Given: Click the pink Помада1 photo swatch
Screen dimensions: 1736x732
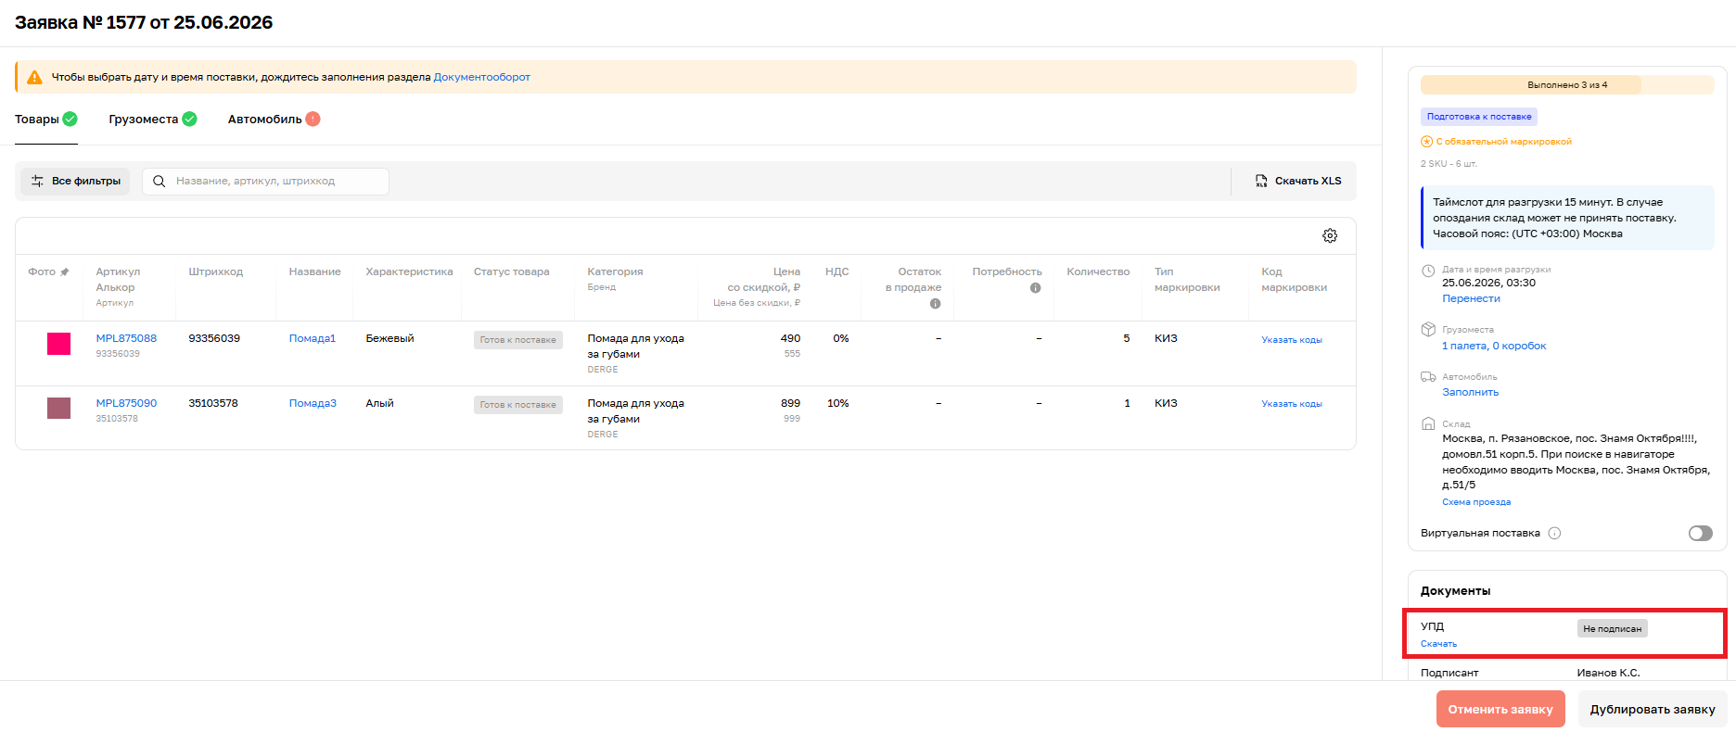Looking at the screenshot, I should click(x=59, y=344).
